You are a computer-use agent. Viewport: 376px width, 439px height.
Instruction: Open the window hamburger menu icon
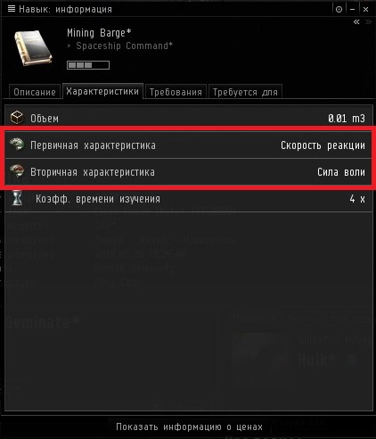point(12,9)
